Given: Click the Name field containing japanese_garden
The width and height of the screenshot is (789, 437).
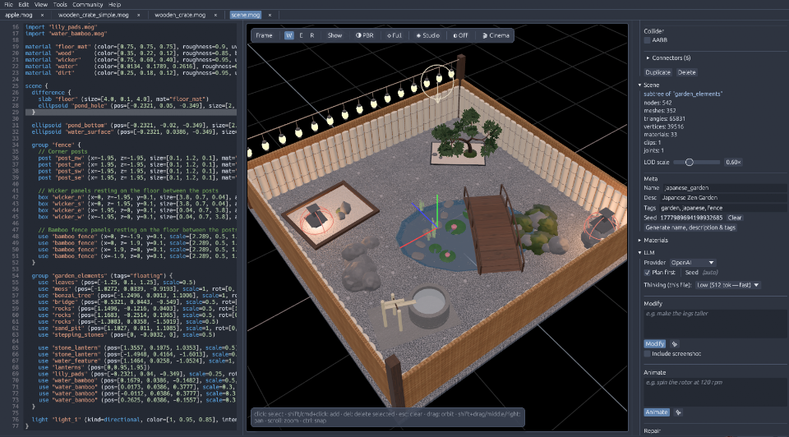Looking at the screenshot, I should [725, 188].
